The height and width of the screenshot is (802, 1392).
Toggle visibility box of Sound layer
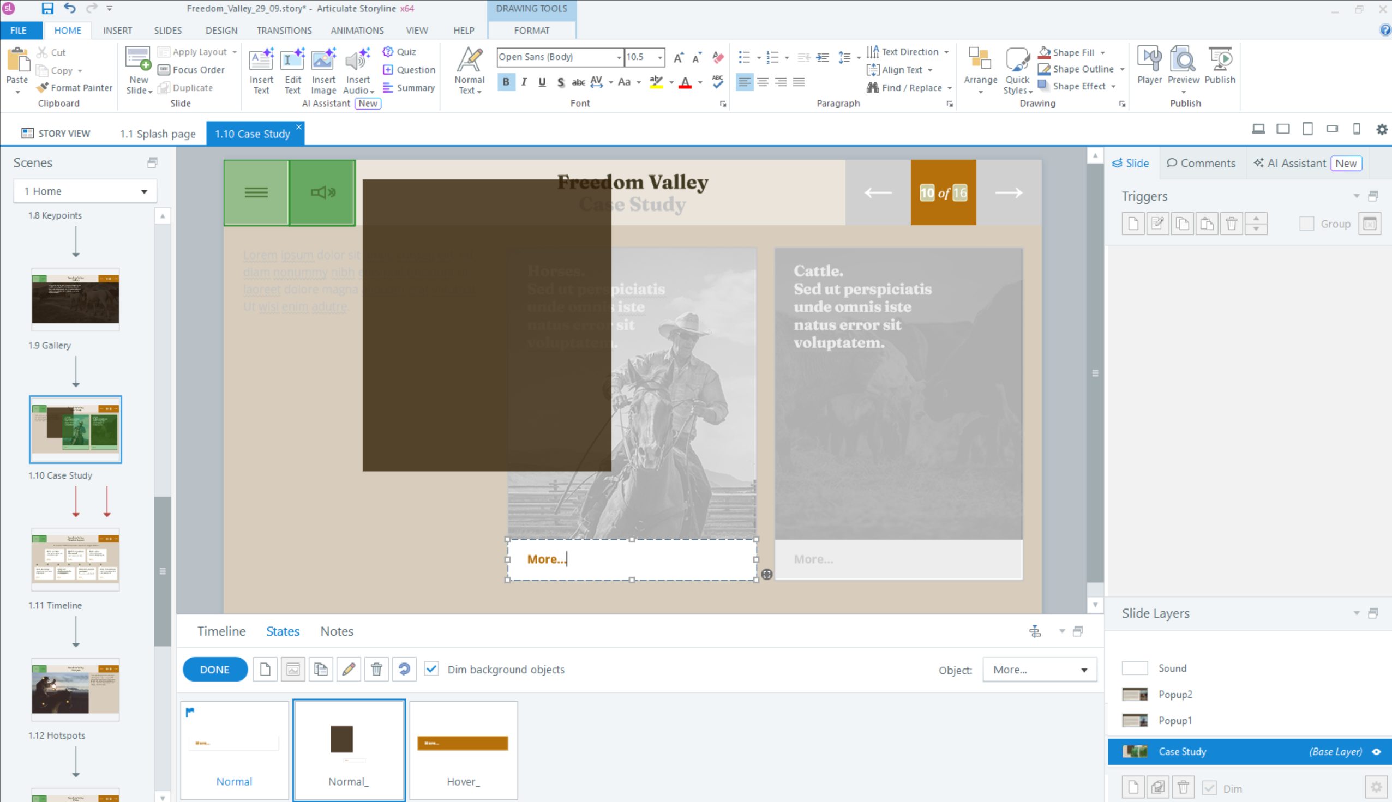click(1135, 668)
